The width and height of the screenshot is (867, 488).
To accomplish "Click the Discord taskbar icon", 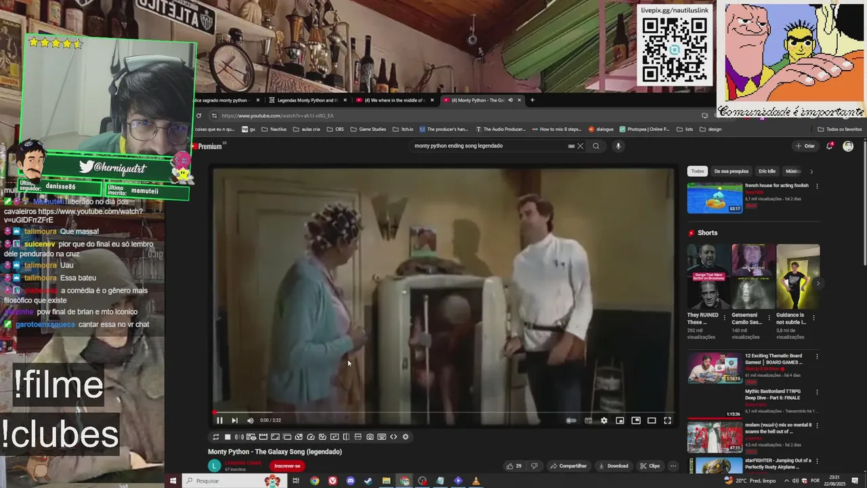I will coord(350,481).
